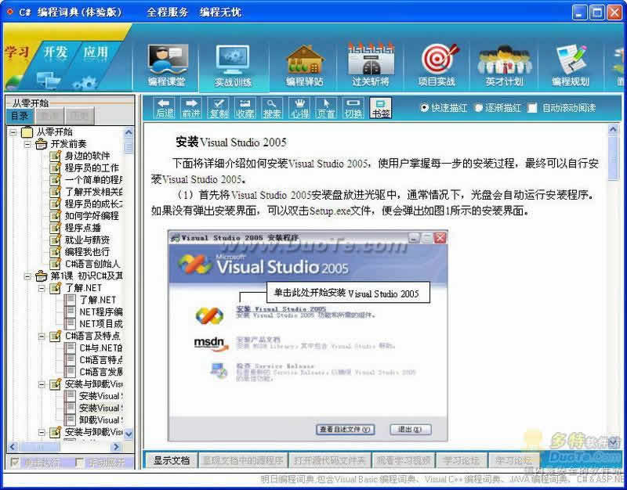The width and height of the screenshot is (627, 490).
Task: Open the NET项目成 tree entry
Action: (101, 323)
